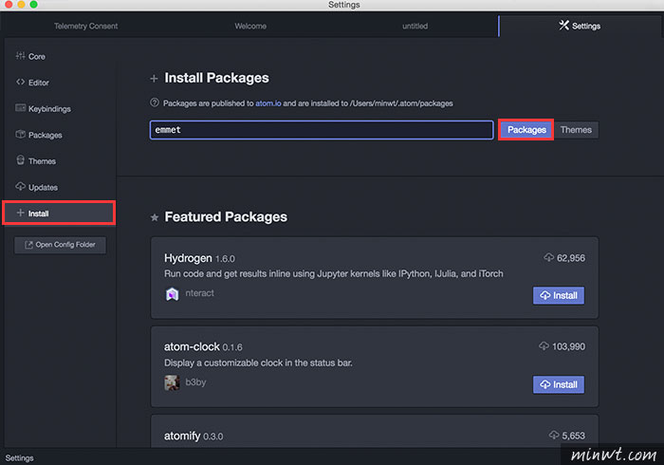This screenshot has width=664, height=465.
Task: Open the Hydrogen package title
Action: [188, 258]
